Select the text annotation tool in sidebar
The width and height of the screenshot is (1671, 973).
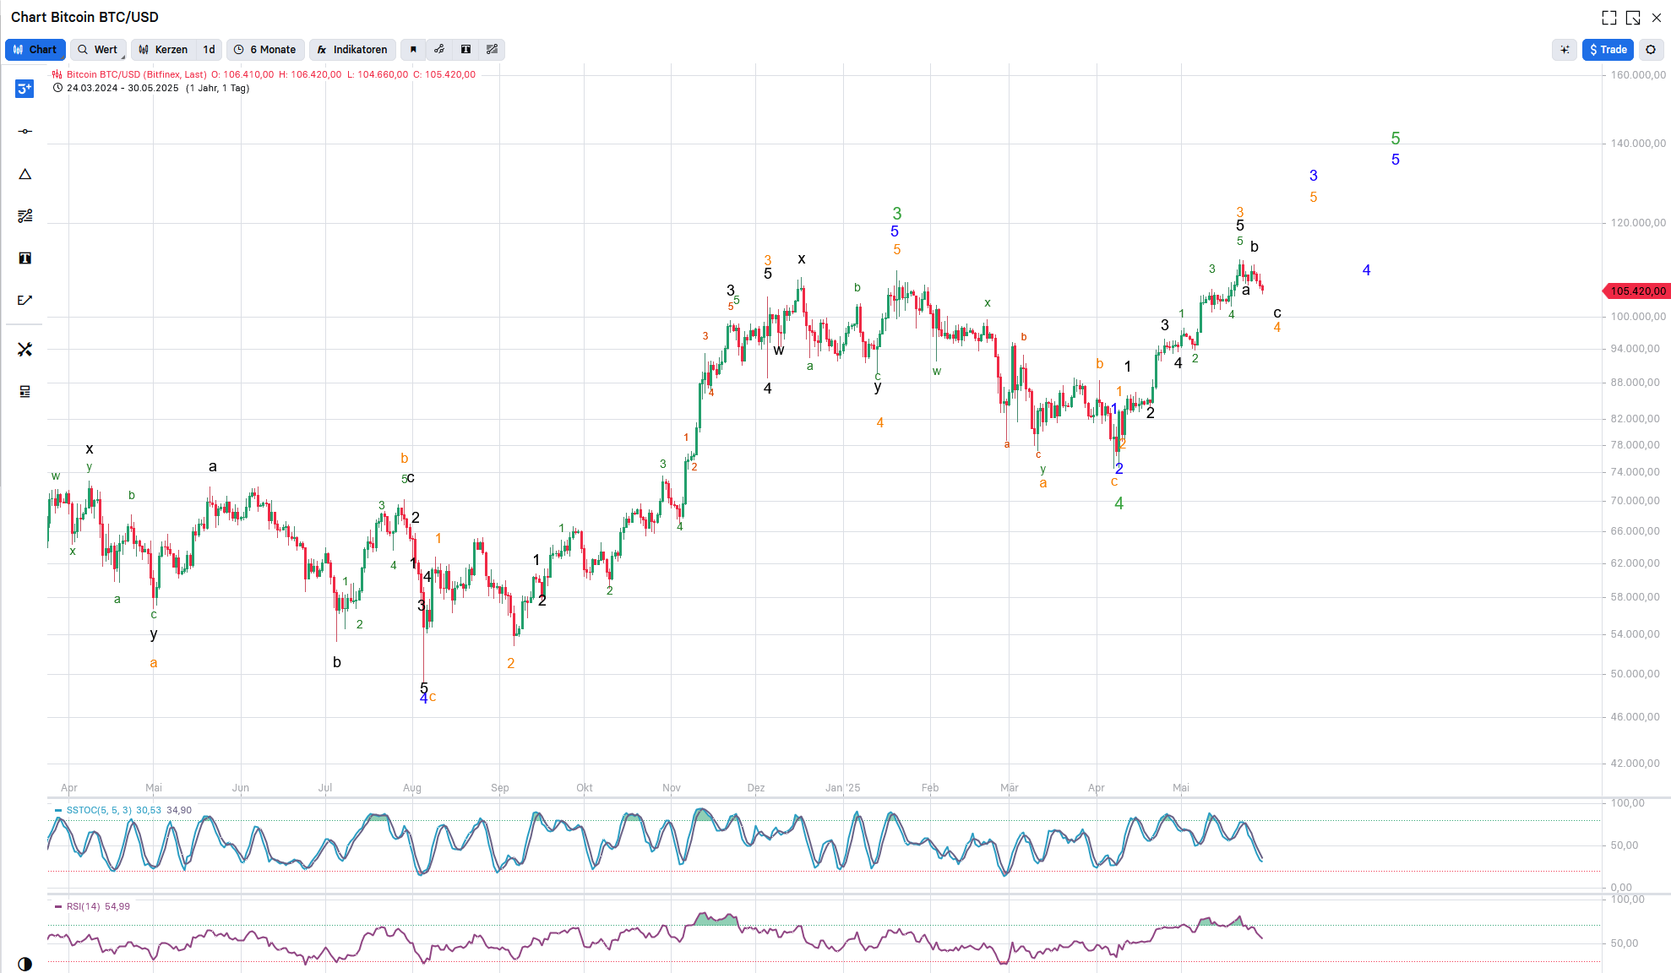[24, 258]
